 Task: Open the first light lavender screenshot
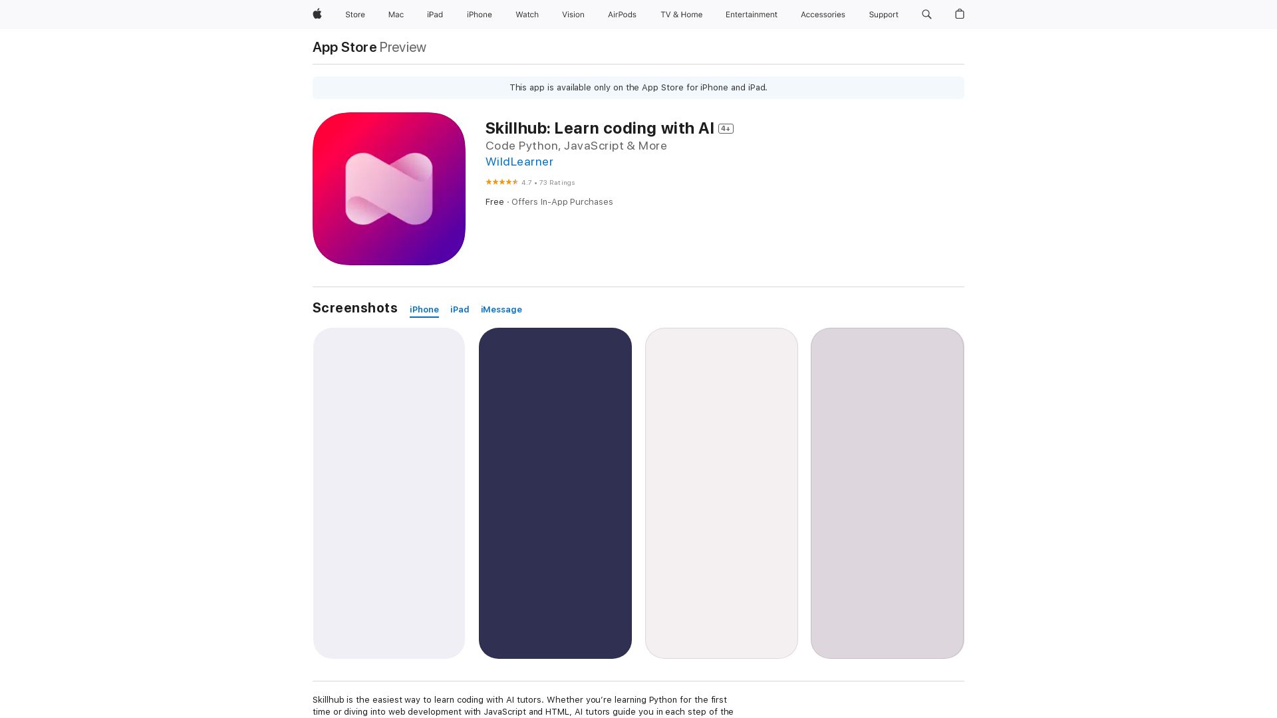point(389,493)
